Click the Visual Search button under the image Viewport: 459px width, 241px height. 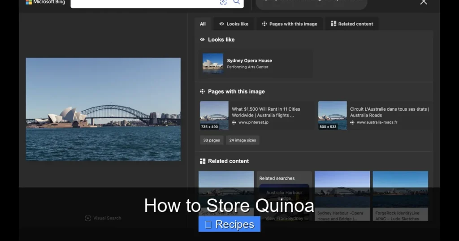click(x=103, y=218)
